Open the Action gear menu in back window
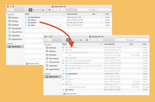The image size is (155, 102). pyautogui.click(x=50, y=10)
